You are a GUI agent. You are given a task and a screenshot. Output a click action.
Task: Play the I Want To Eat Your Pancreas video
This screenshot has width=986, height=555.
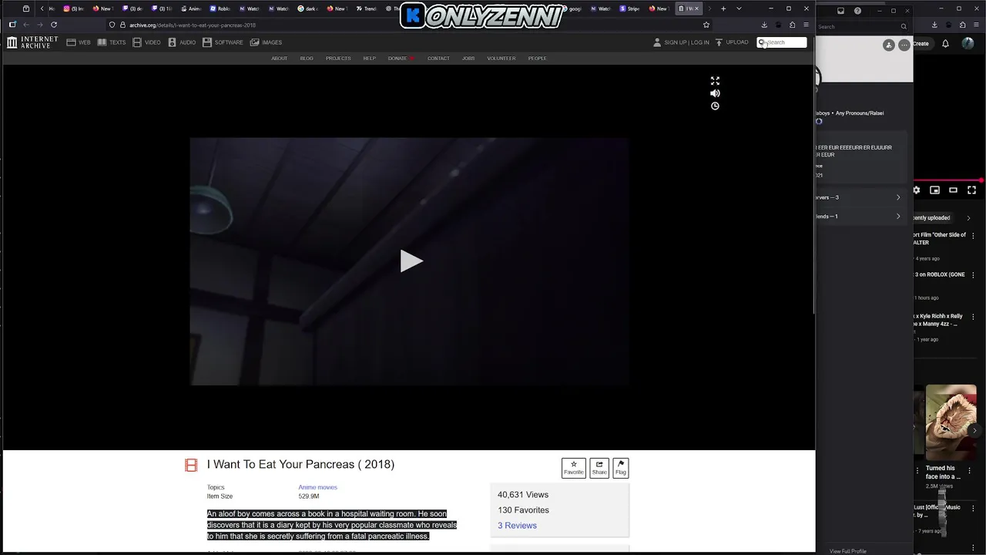click(411, 261)
